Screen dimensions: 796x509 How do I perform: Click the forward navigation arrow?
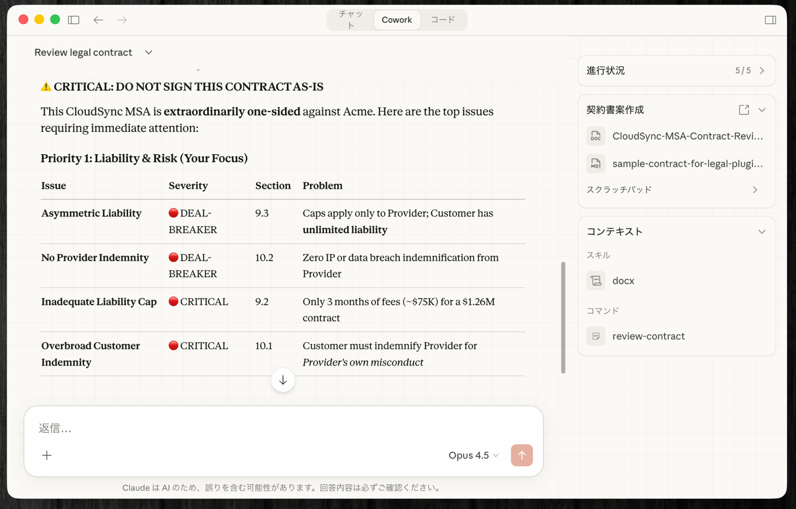pyautogui.click(x=121, y=20)
